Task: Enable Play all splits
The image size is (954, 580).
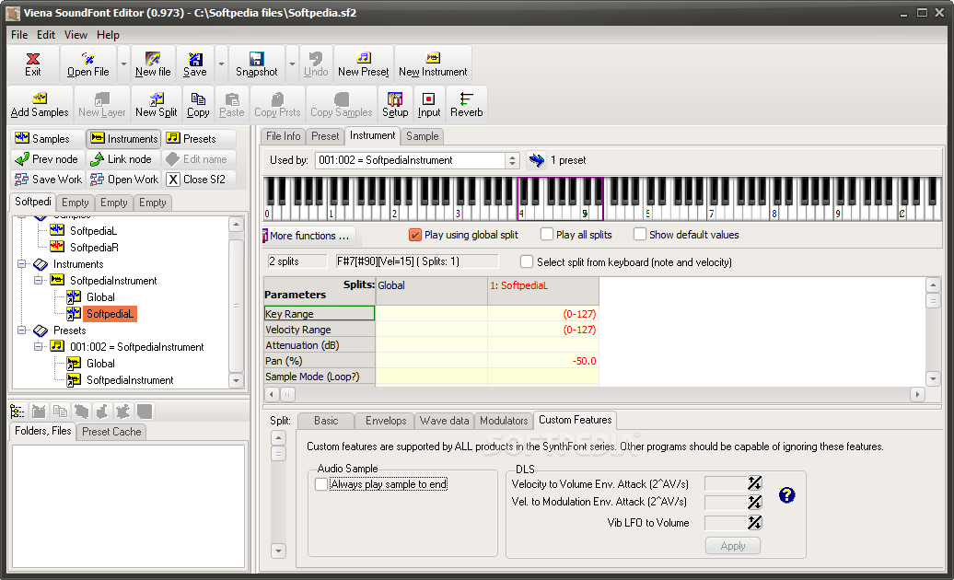Action: click(547, 234)
